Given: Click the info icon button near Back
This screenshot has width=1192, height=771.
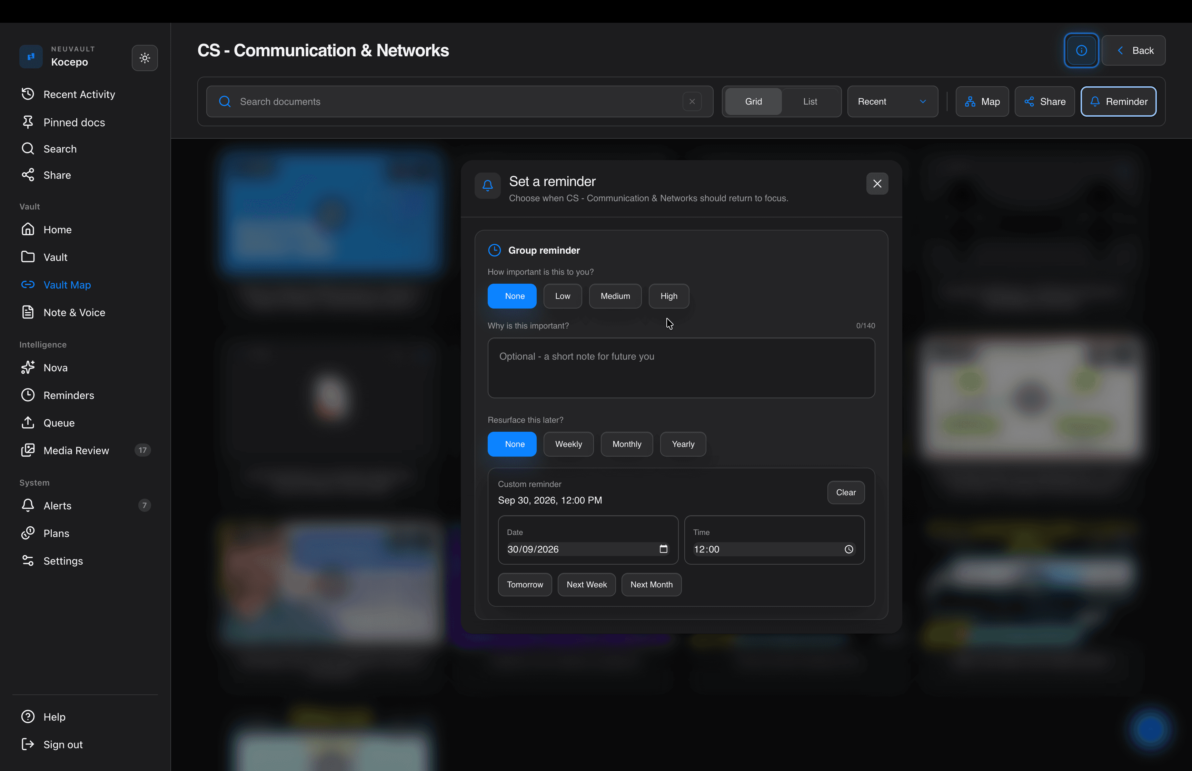Looking at the screenshot, I should pos(1081,50).
